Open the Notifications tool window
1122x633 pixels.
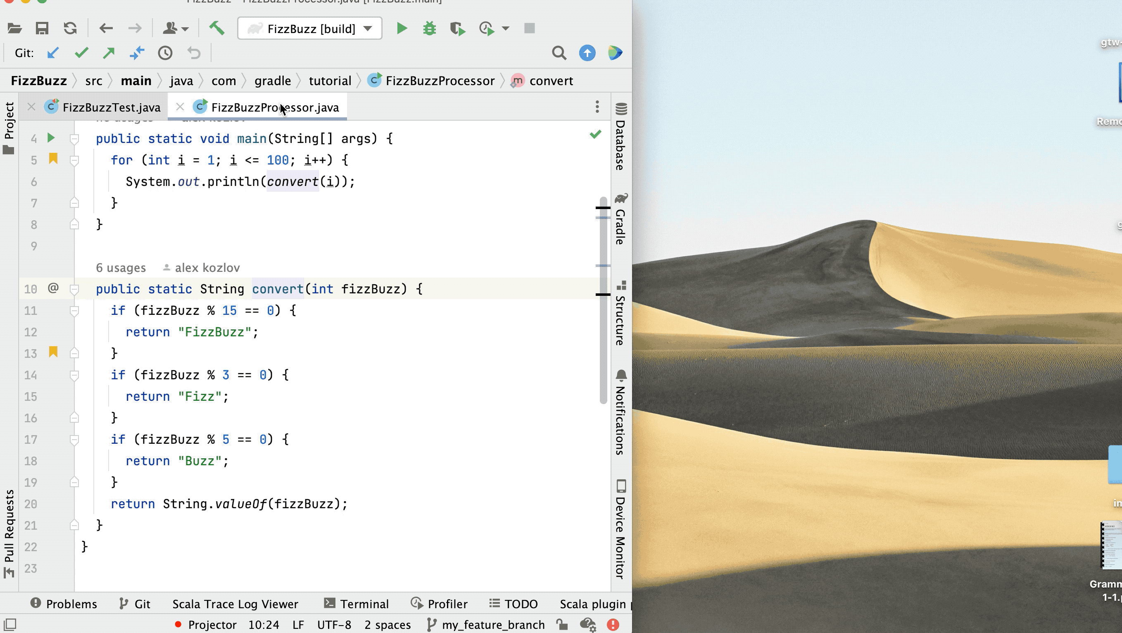click(x=621, y=412)
